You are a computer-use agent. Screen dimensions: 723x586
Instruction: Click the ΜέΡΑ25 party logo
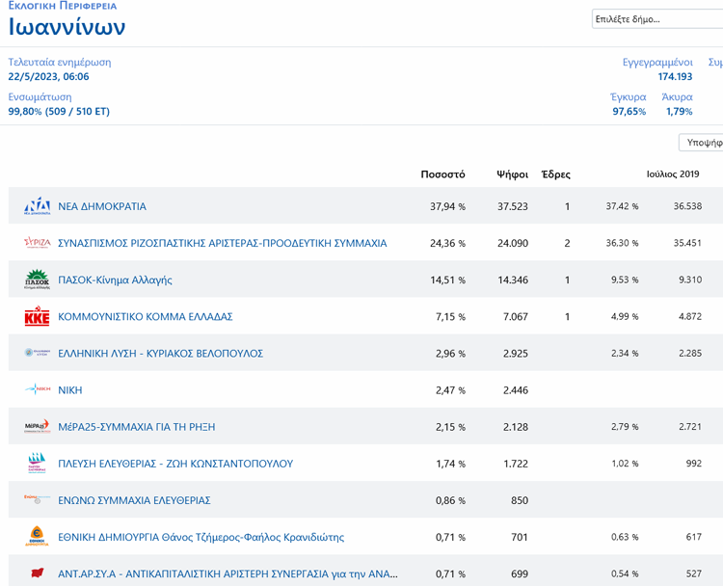tap(37, 427)
